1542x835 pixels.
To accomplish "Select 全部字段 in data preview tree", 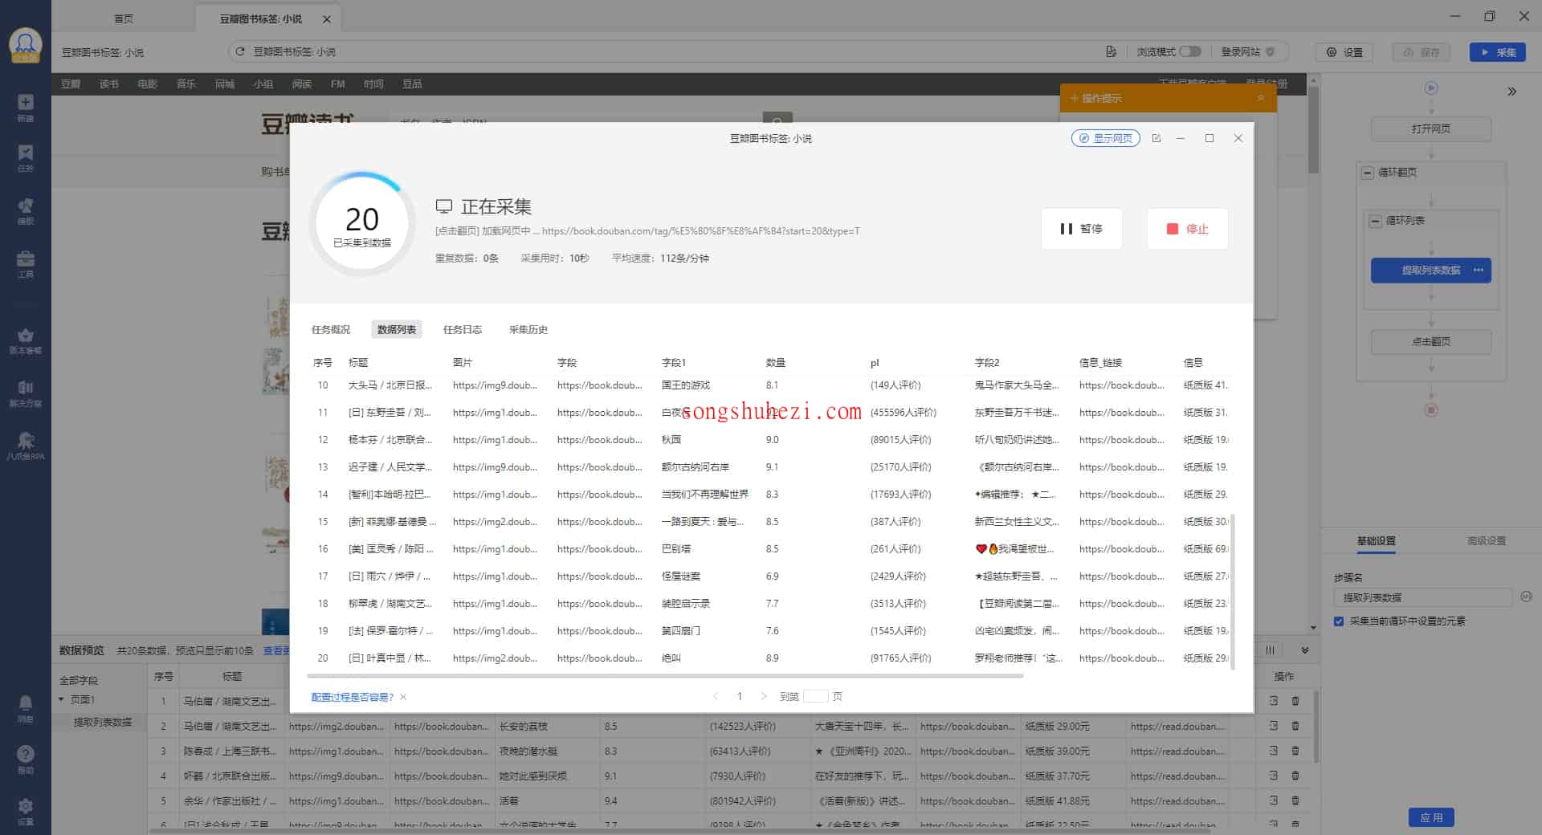I will click(79, 680).
